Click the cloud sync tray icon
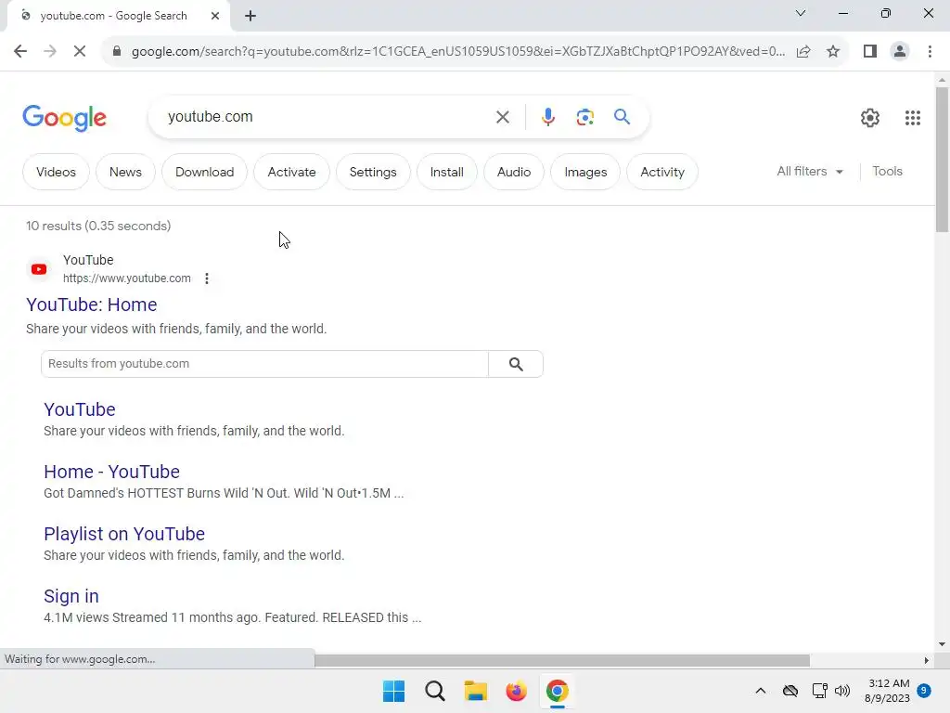This screenshot has height=713, width=950. click(x=790, y=691)
